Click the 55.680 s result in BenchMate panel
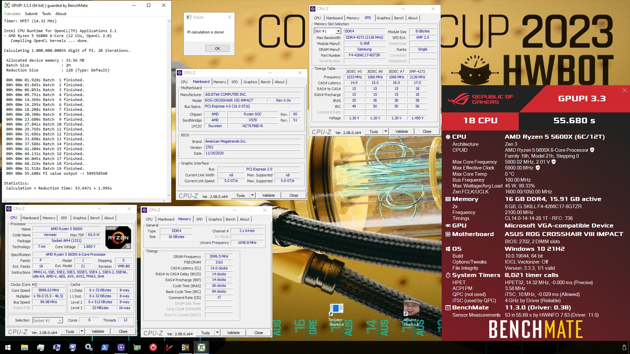630x354 pixels. click(x=574, y=121)
